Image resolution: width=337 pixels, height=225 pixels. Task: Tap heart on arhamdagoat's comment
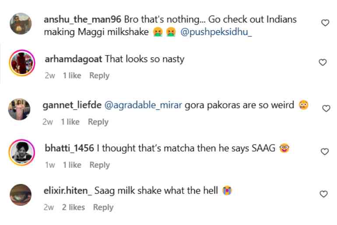(323, 62)
